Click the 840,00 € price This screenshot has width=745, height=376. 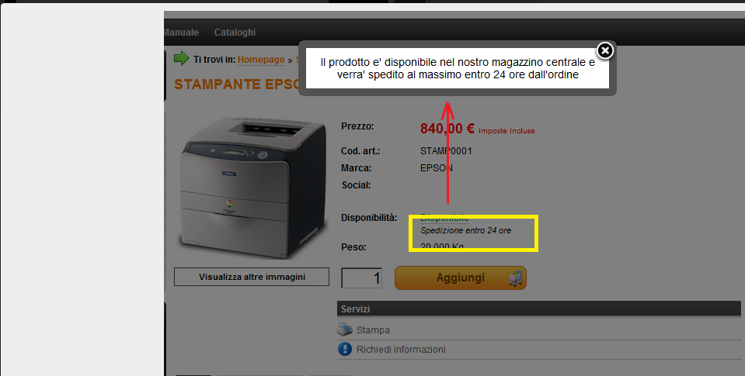[x=447, y=129]
